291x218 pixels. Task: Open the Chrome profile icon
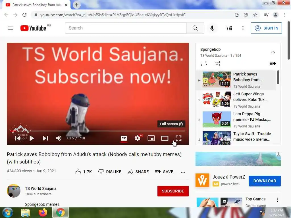click(x=276, y=15)
